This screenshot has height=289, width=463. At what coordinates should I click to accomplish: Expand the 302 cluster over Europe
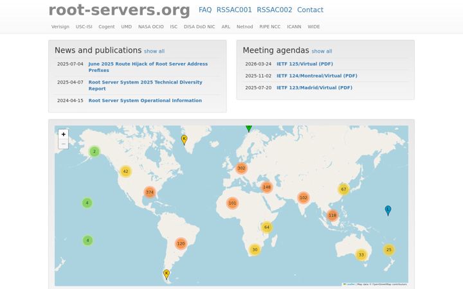pos(241,168)
